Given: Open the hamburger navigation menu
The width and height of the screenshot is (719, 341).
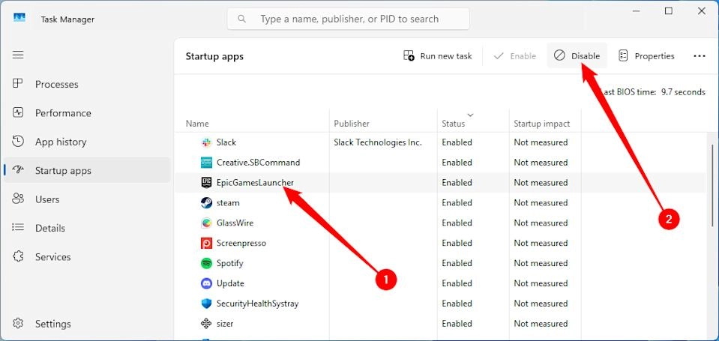Looking at the screenshot, I should [18, 55].
